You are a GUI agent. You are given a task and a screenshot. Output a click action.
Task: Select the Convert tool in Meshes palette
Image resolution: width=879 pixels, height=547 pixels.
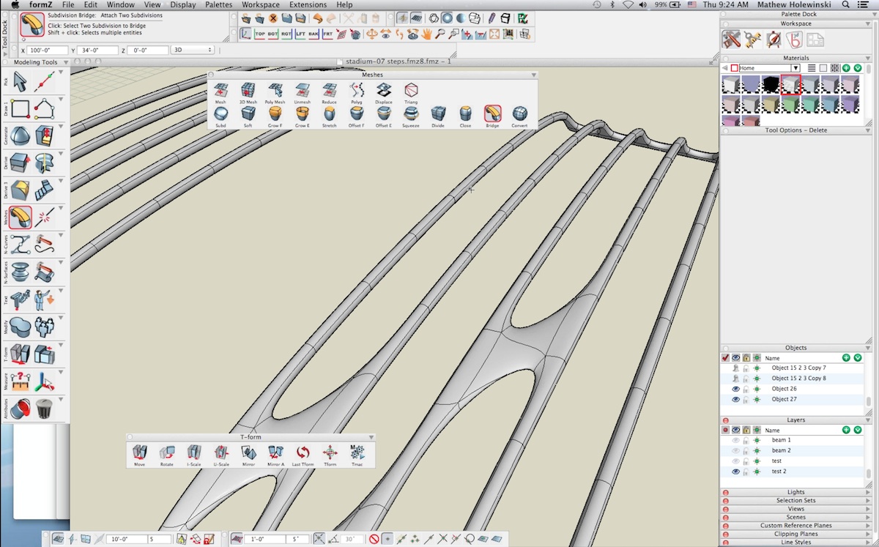(519, 114)
